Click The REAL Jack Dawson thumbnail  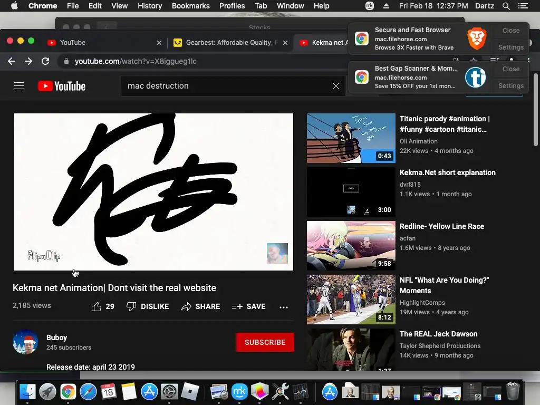coord(351,350)
